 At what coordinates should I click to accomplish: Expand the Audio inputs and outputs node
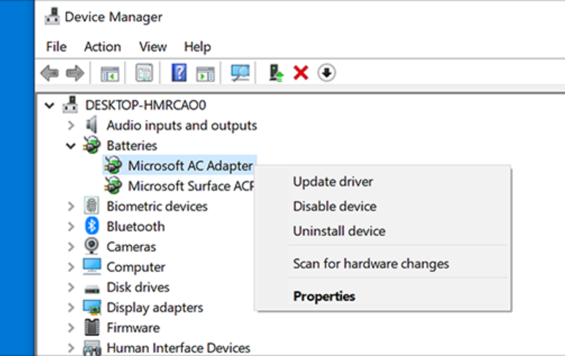71,126
